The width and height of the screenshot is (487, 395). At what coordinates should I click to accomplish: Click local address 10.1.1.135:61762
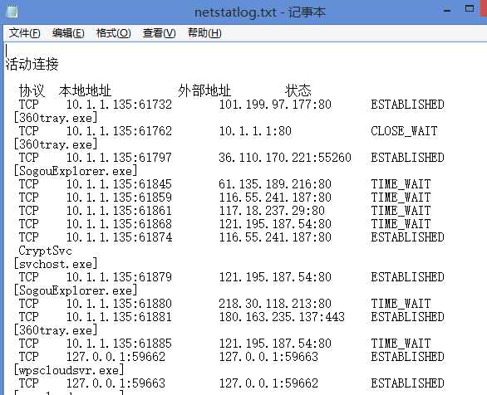(119, 131)
